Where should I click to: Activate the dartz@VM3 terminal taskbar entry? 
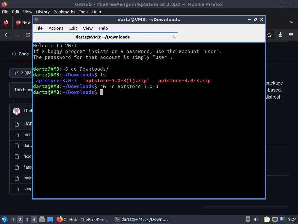(x=142, y=219)
